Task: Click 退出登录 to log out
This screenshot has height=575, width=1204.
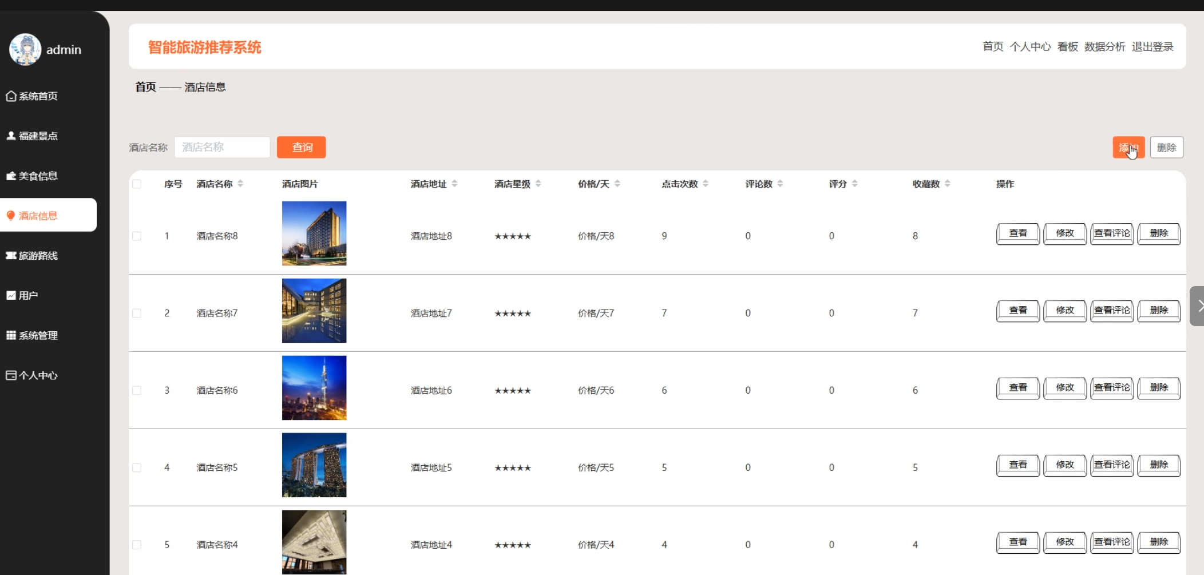Action: click(1152, 46)
